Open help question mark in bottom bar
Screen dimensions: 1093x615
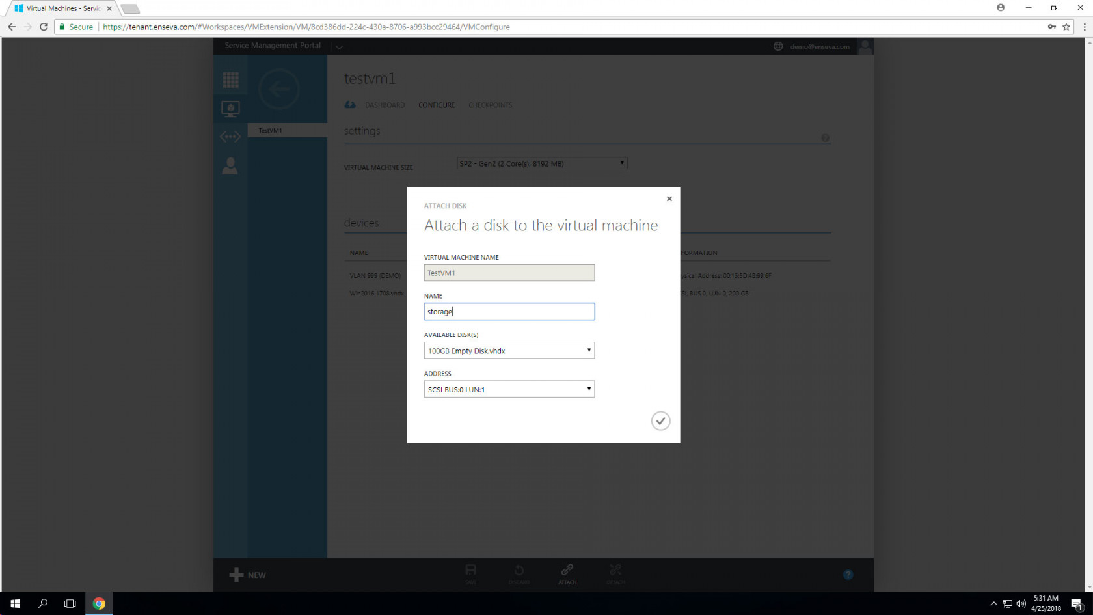point(848,575)
